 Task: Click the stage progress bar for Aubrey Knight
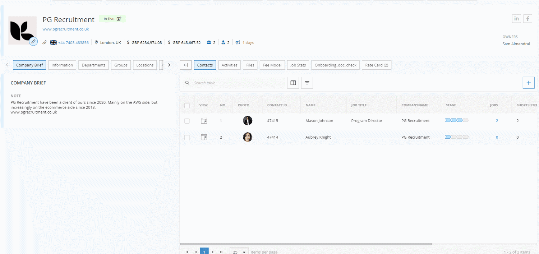tap(457, 137)
